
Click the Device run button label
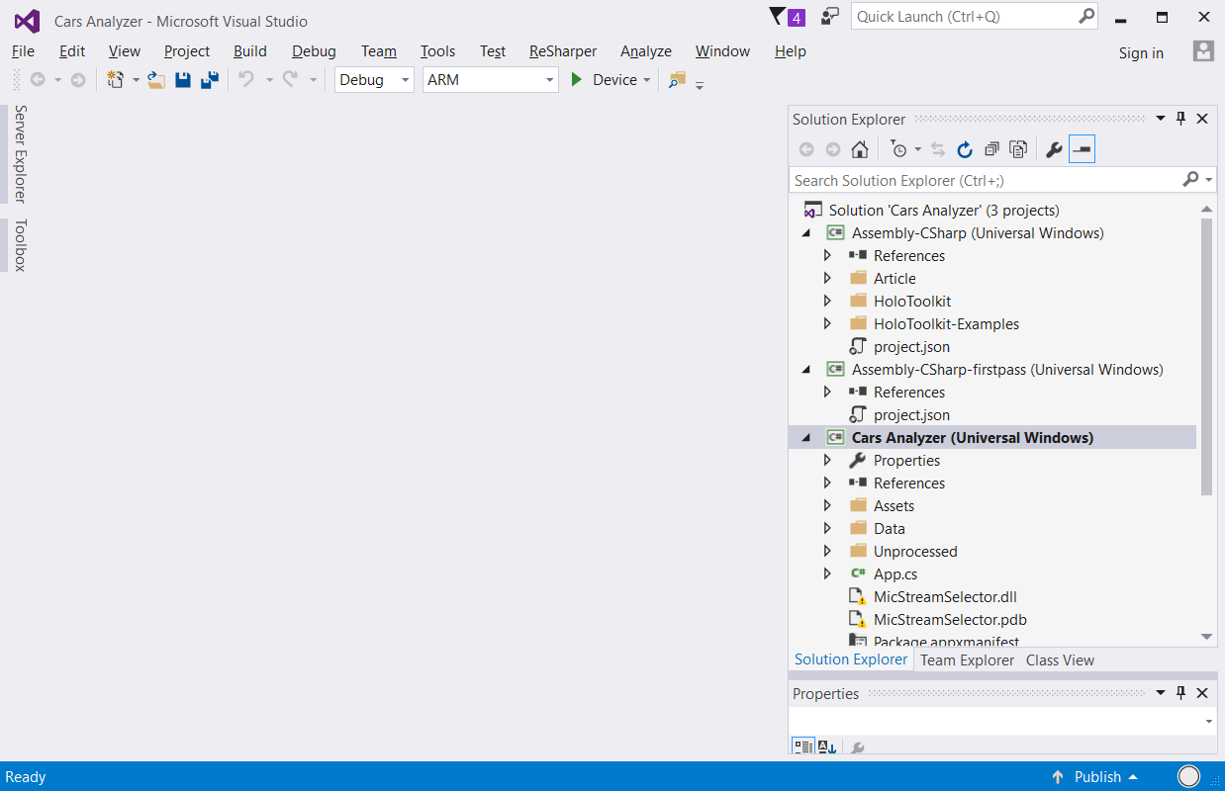click(614, 80)
